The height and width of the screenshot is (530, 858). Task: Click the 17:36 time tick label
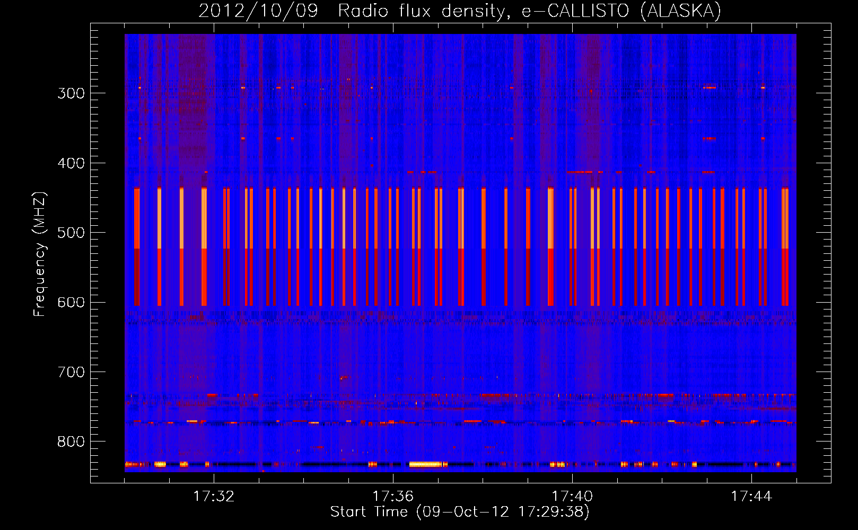393,496
